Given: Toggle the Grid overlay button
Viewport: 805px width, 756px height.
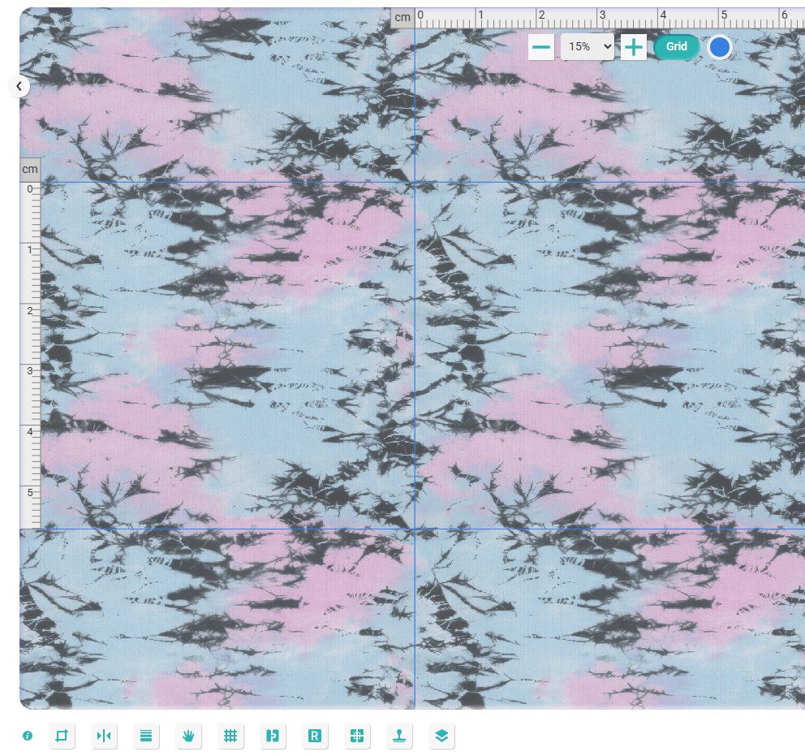Looking at the screenshot, I should click(676, 47).
